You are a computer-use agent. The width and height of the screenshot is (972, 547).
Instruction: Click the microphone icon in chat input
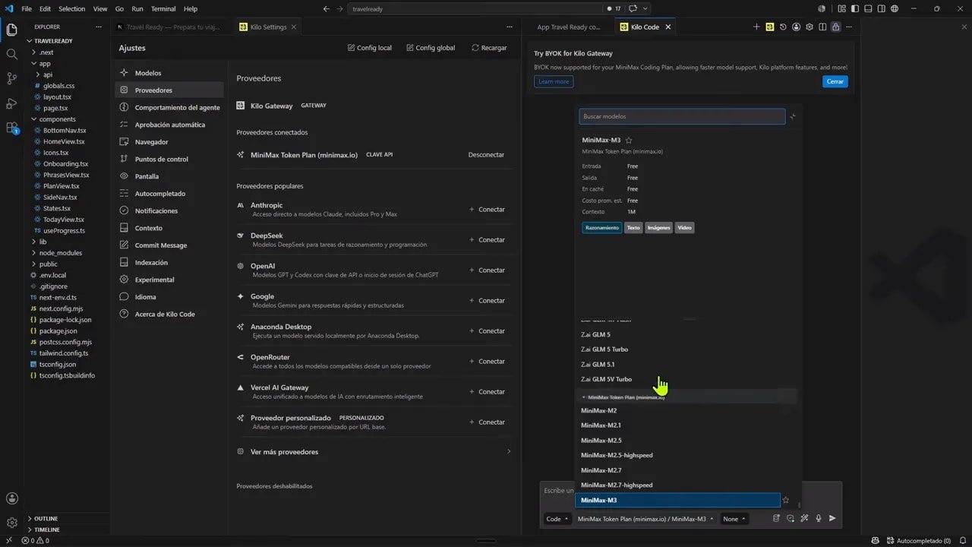819,519
